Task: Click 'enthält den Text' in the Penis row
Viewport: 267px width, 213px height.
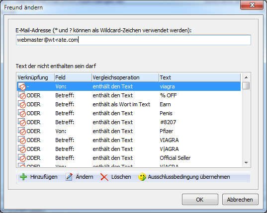Action: click(x=112, y=113)
